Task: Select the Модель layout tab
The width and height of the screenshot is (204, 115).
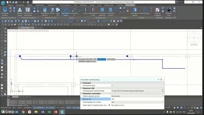Action: point(15,96)
